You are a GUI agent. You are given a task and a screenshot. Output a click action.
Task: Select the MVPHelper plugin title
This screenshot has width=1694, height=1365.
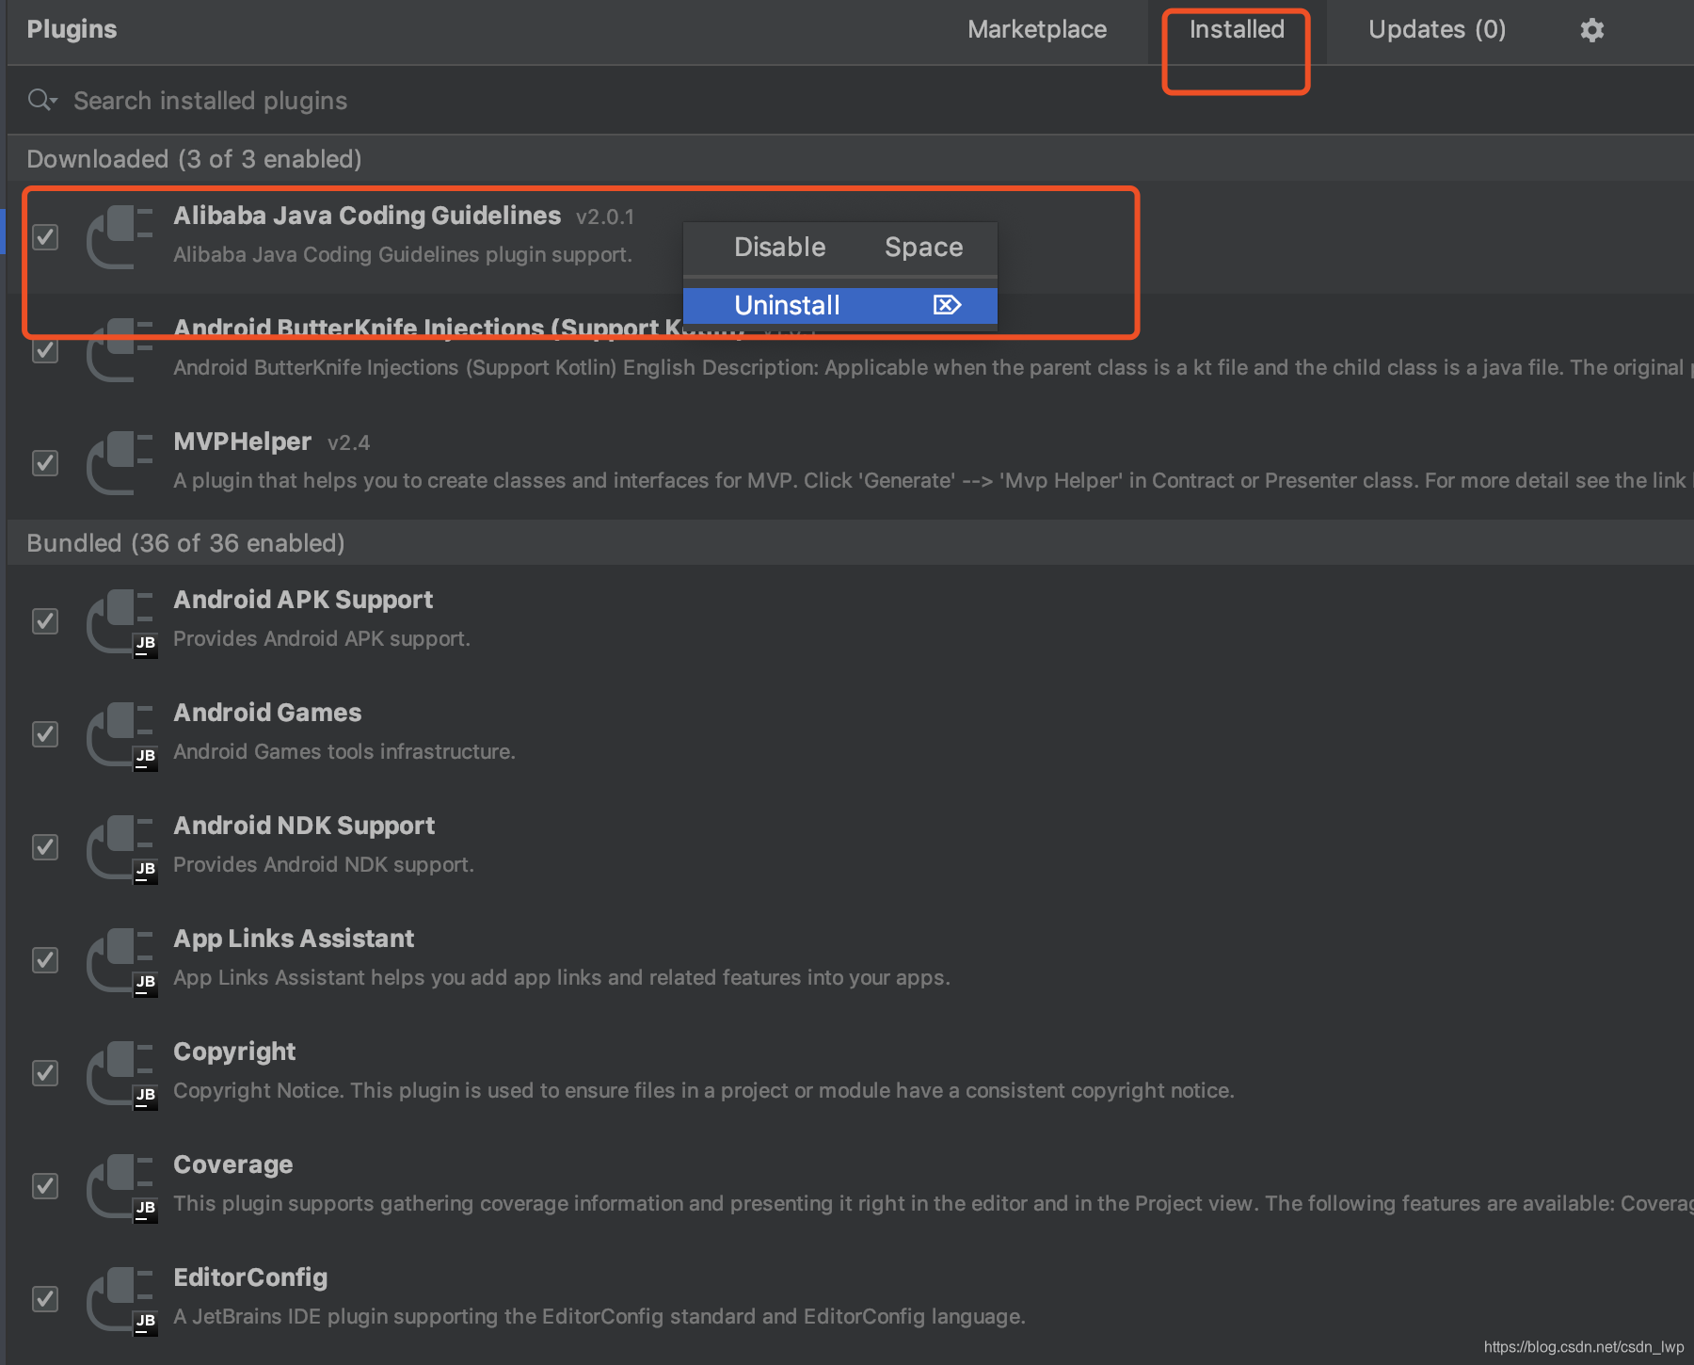[x=242, y=442]
